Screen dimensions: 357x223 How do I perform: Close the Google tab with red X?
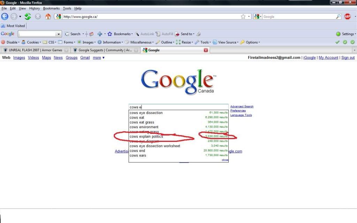click(206, 50)
